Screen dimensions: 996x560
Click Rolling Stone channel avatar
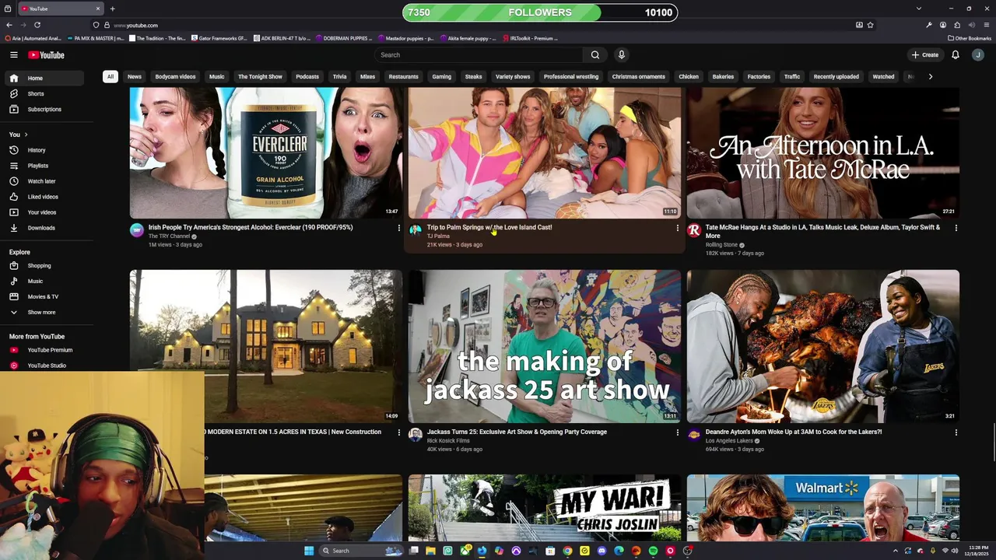pyautogui.click(x=694, y=231)
